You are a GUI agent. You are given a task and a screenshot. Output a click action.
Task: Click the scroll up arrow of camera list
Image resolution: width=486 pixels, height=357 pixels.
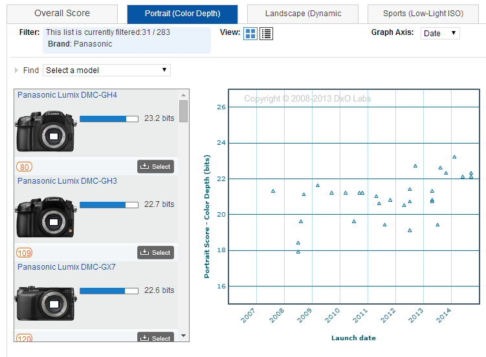[x=184, y=94]
